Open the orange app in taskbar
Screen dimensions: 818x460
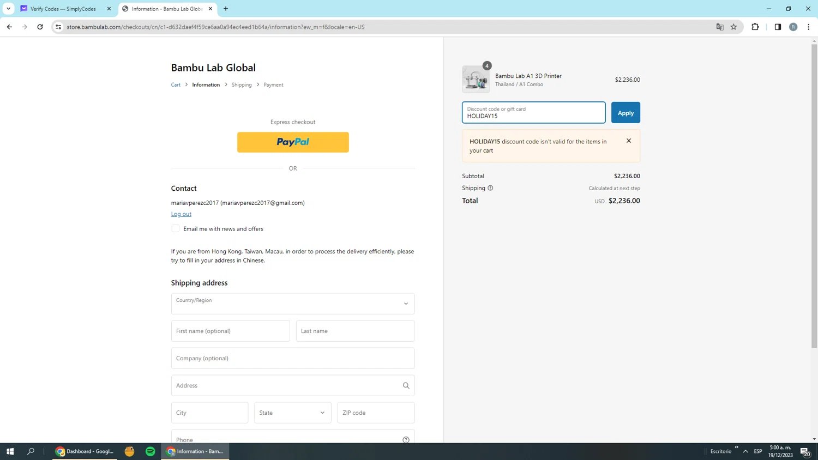point(129,451)
